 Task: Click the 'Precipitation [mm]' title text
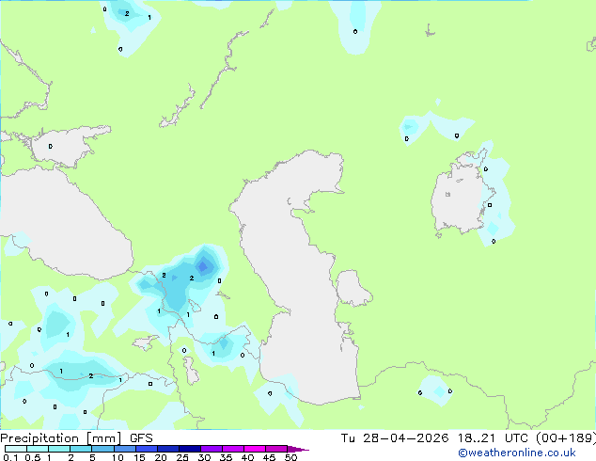(x=61, y=438)
